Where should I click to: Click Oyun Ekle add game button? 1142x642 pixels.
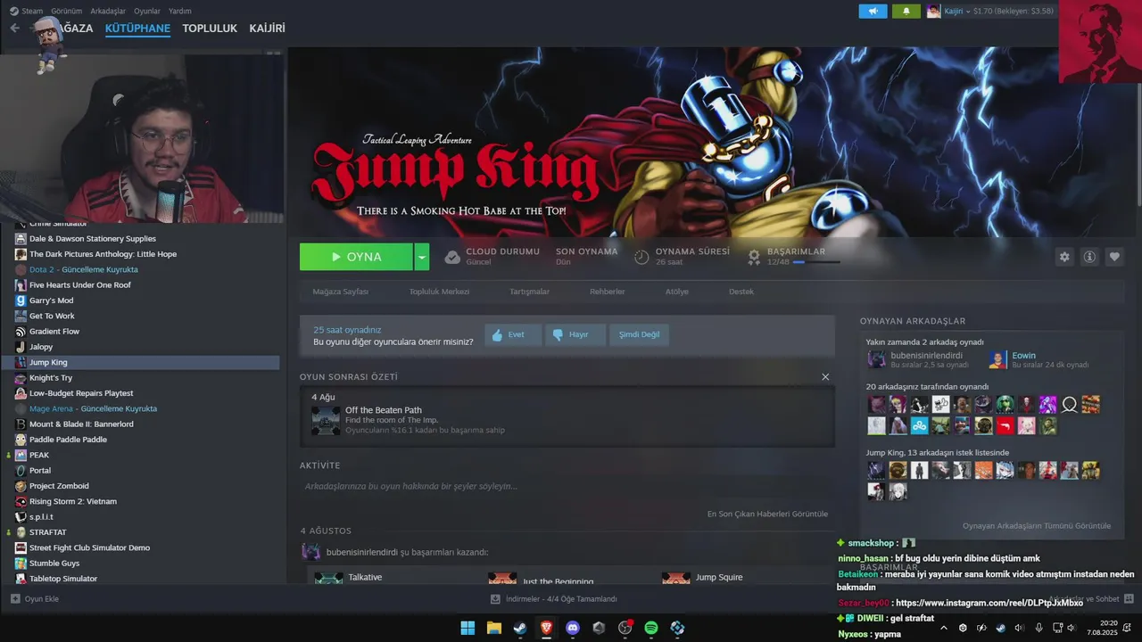pyautogui.click(x=35, y=599)
